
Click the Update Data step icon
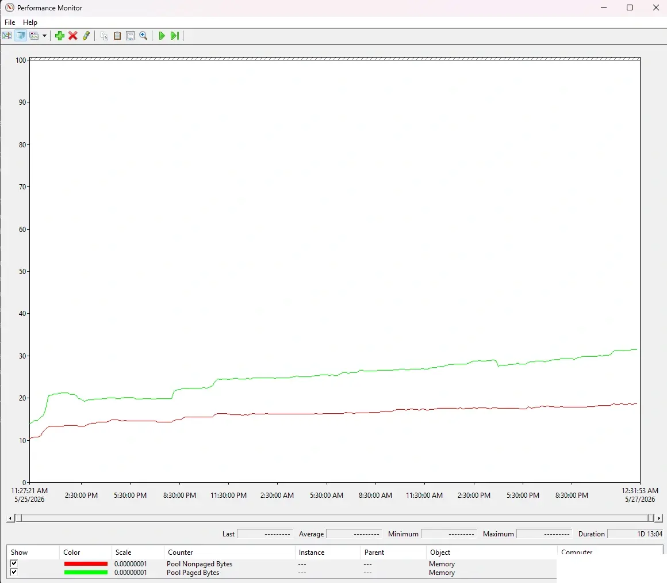click(x=175, y=36)
